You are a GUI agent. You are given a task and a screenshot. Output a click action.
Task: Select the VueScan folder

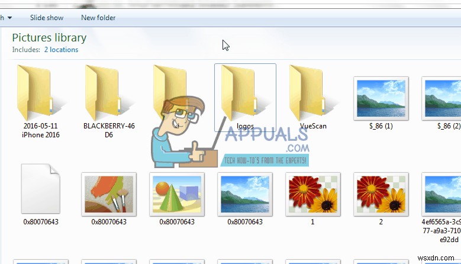313,98
